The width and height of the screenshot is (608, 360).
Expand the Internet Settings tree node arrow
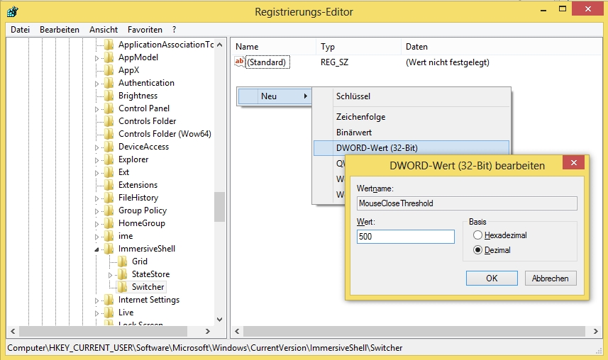[96, 300]
